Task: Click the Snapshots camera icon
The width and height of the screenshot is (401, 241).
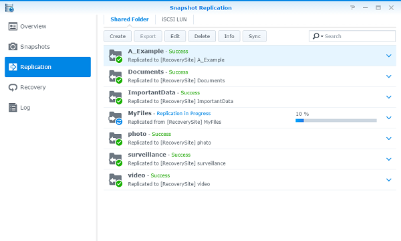Action: pos(13,47)
